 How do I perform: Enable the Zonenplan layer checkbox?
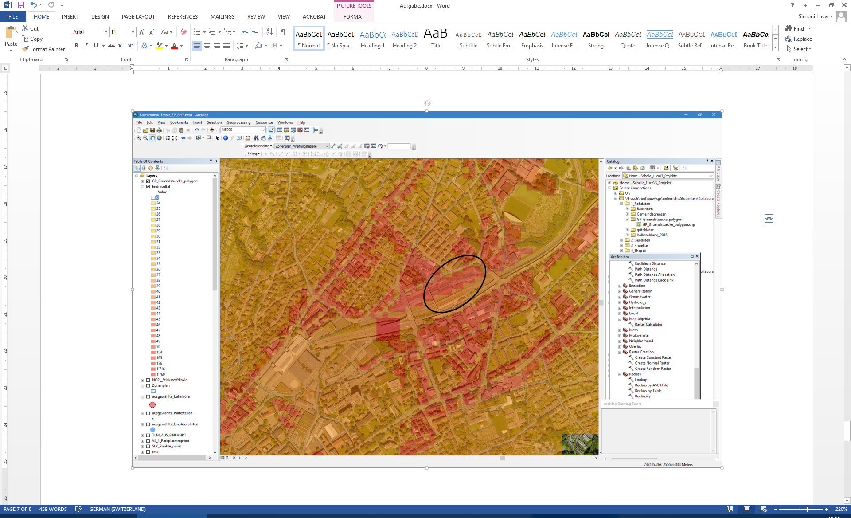148,385
